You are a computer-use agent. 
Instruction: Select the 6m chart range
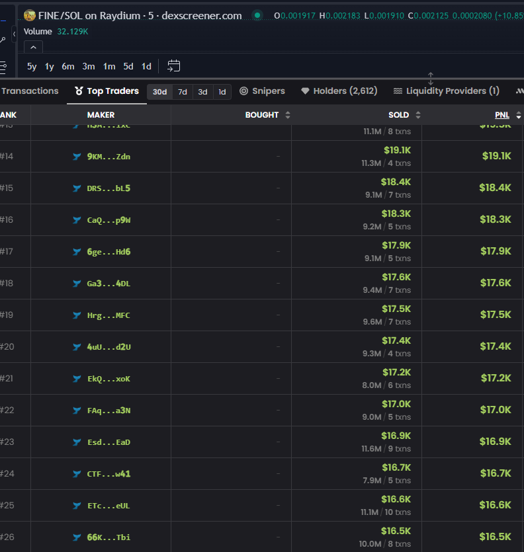(x=68, y=66)
